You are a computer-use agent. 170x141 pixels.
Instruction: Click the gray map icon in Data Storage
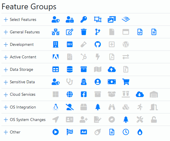point(98,69)
